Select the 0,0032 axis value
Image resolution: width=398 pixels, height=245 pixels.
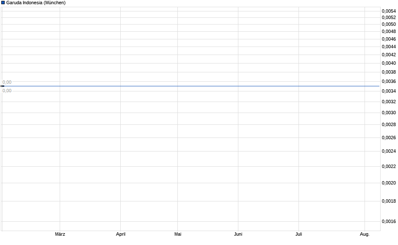(x=389, y=102)
